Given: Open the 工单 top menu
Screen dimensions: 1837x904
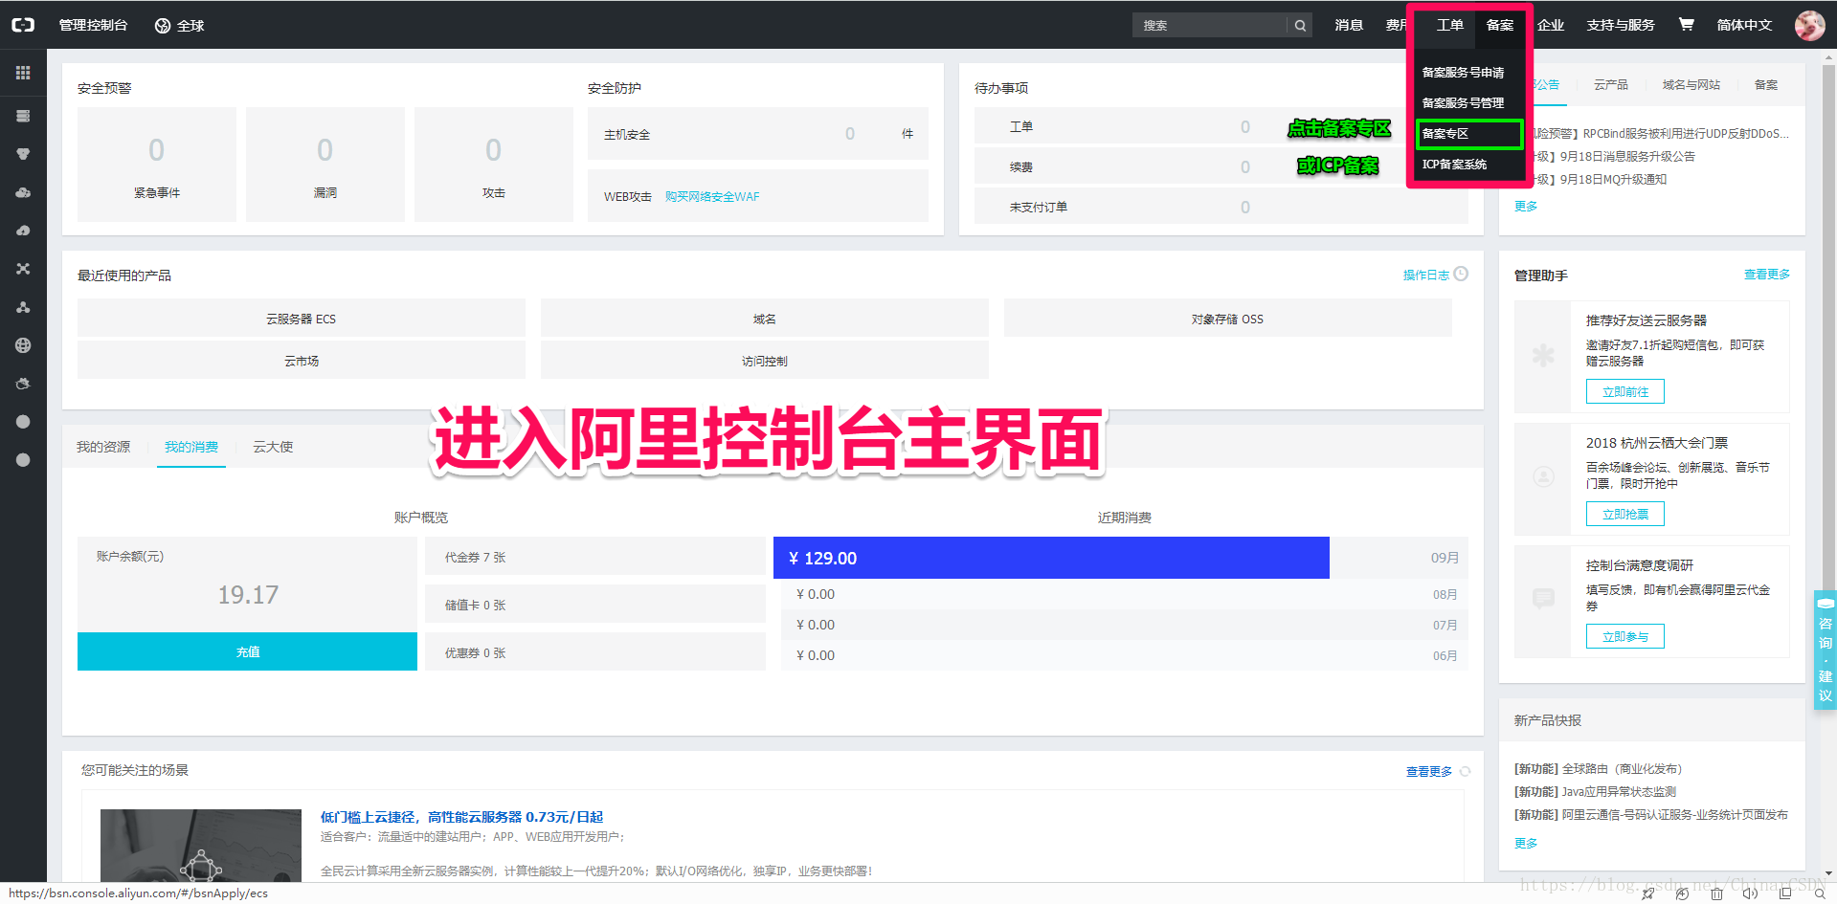Looking at the screenshot, I should (x=1449, y=25).
